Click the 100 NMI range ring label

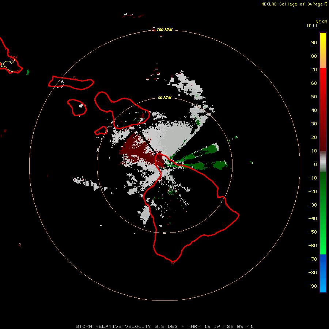[164, 30]
